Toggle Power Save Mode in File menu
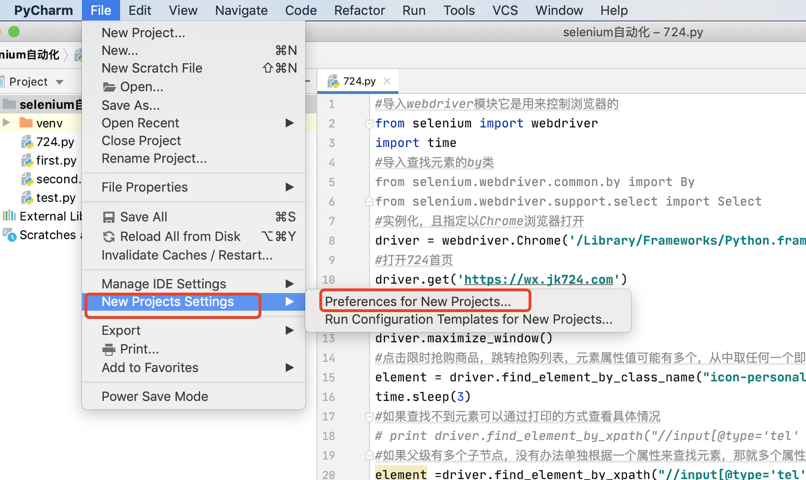 point(193,397)
